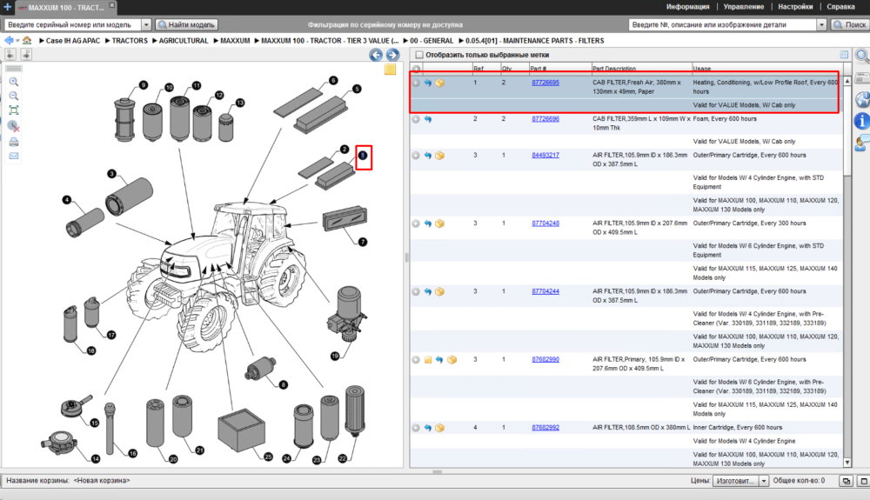Navigate to 00 - GENERAL breadcrumb
The width and height of the screenshot is (870, 500).
pos(432,41)
